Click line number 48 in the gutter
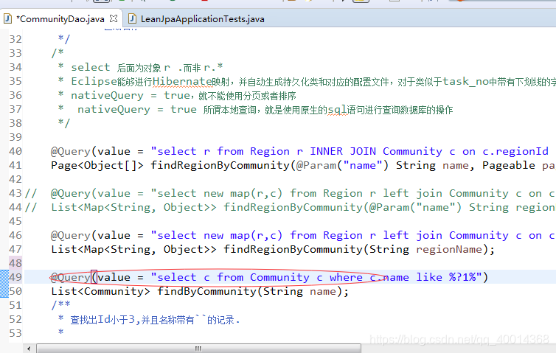The height and width of the screenshot is (353, 556). 15,263
